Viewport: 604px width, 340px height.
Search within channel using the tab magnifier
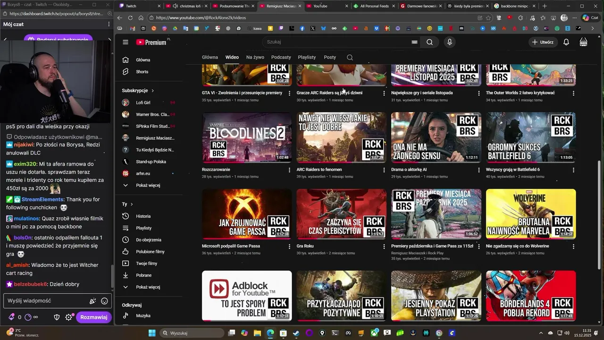coord(350,57)
